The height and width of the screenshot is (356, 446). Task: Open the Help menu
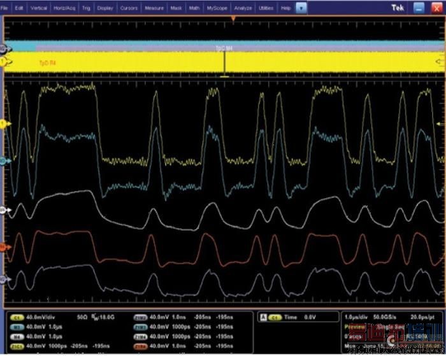285,8
